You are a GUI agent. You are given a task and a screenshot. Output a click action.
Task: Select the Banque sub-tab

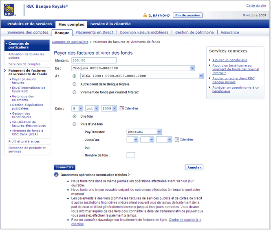pos(62,33)
